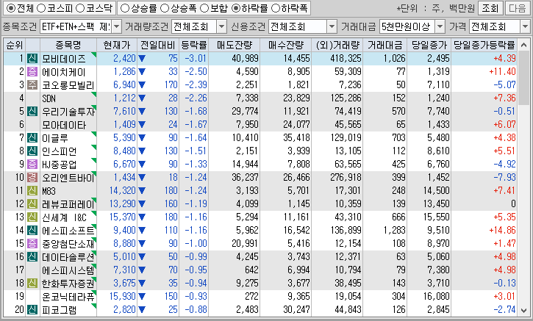533x321 pixels.
Task: Click trade volume 418,325 of 모비데이즈
Action: click(x=346, y=59)
